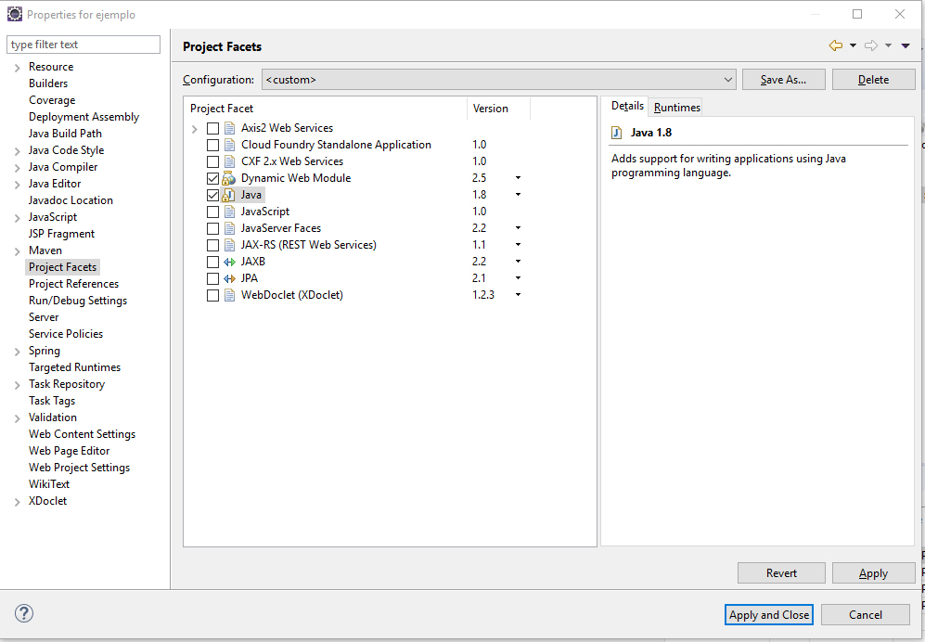Open the back history dropdown arrow
The height and width of the screenshot is (642, 925).
(x=853, y=46)
